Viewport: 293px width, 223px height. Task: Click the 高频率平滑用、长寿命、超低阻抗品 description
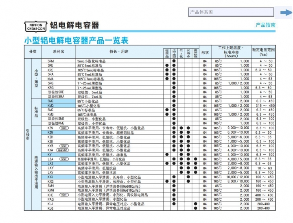pyautogui.click(x=105, y=132)
